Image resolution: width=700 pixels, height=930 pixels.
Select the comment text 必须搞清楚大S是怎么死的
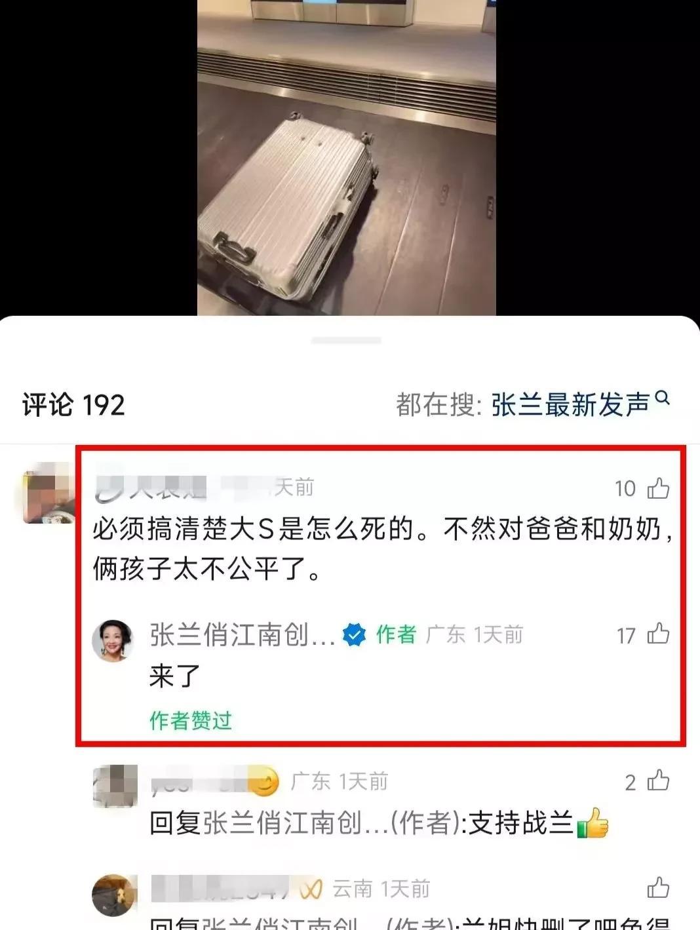253,528
